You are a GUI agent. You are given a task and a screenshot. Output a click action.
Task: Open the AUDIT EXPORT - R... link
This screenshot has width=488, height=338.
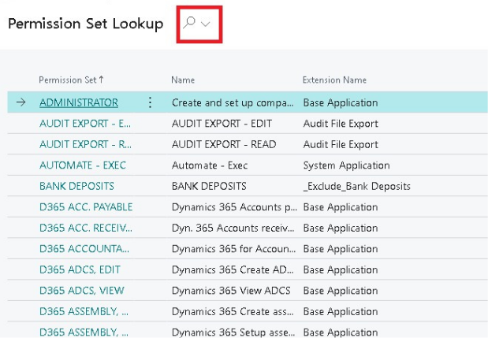pos(85,144)
